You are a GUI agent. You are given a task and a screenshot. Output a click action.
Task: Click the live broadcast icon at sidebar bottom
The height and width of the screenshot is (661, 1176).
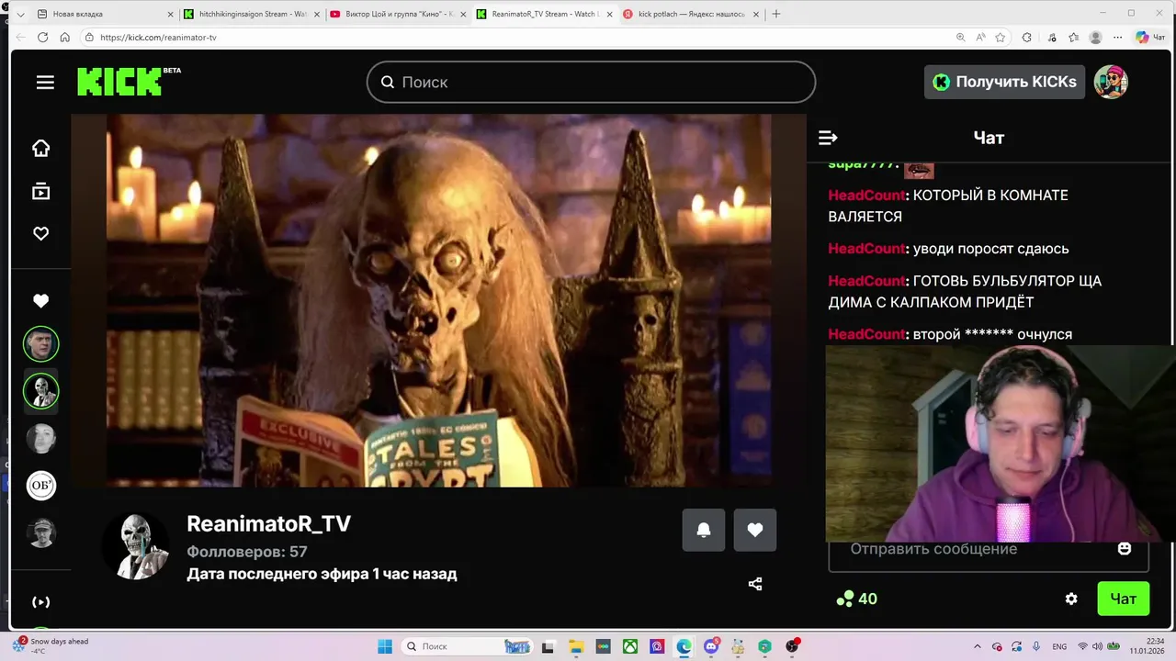41,602
